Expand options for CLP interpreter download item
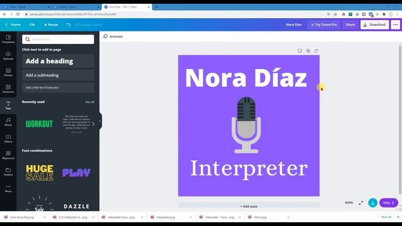Image resolution: width=402 pixels, height=226 pixels. (93, 217)
